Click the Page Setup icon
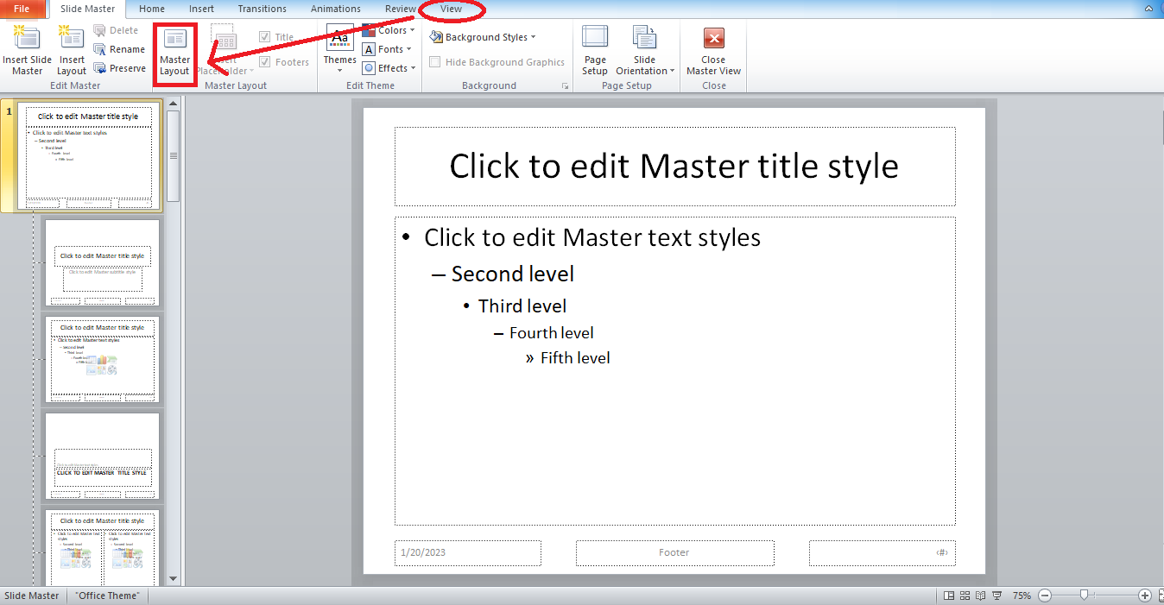Screen dimensions: 1164x605 coord(594,49)
